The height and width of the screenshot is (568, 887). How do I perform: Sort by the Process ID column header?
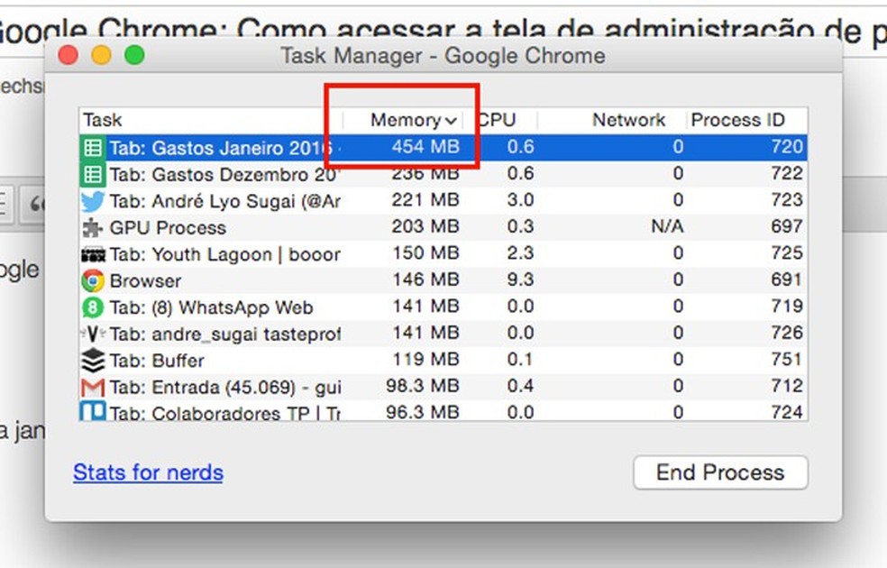point(737,120)
